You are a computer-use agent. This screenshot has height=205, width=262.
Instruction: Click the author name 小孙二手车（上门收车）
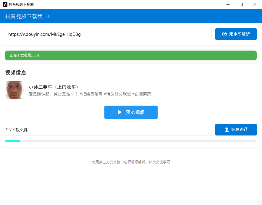click(x=53, y=87)
